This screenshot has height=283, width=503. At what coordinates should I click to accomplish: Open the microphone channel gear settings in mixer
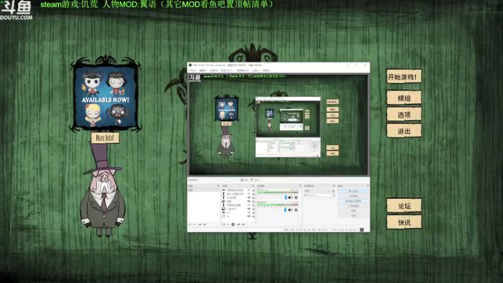click(x=296, y=197)
